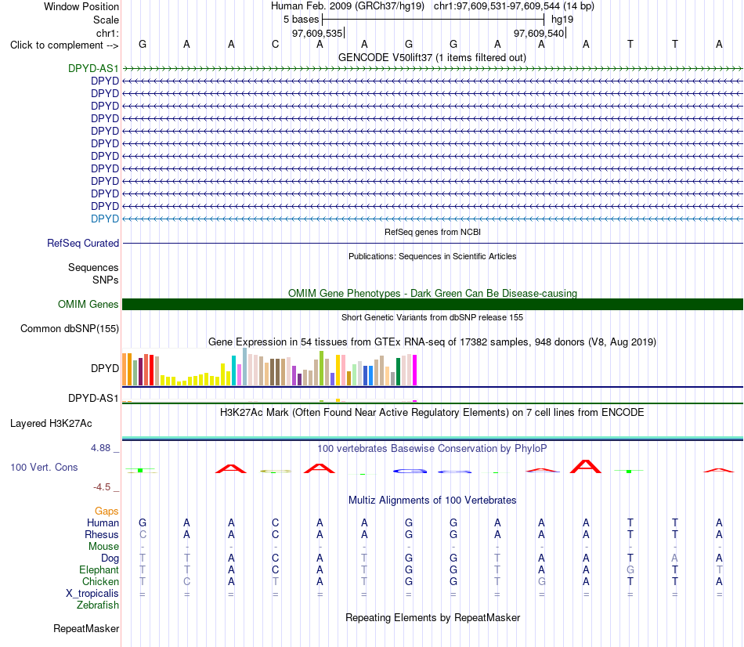
Task: Click the DPYD-AS1 GTEx expression label
Action: [x=93, y=398]
